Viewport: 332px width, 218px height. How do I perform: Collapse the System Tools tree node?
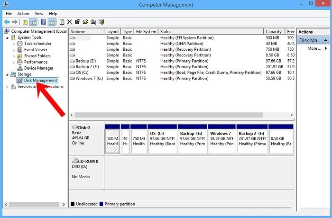[x=7, y=37]
